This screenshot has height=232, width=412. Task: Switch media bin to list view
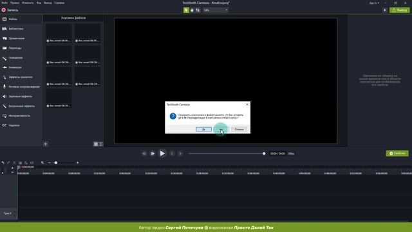101,144
